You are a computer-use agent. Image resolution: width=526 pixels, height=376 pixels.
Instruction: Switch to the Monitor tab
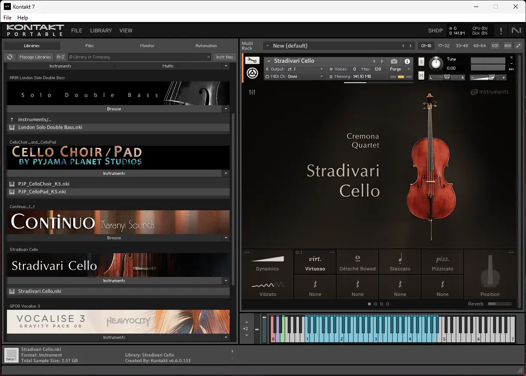click(147, 45)
